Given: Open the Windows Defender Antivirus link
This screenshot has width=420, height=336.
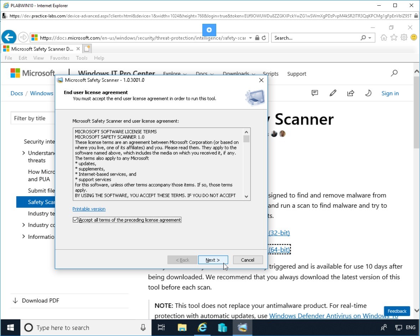Looking at the screenshot, I should (x=333, y=316).
